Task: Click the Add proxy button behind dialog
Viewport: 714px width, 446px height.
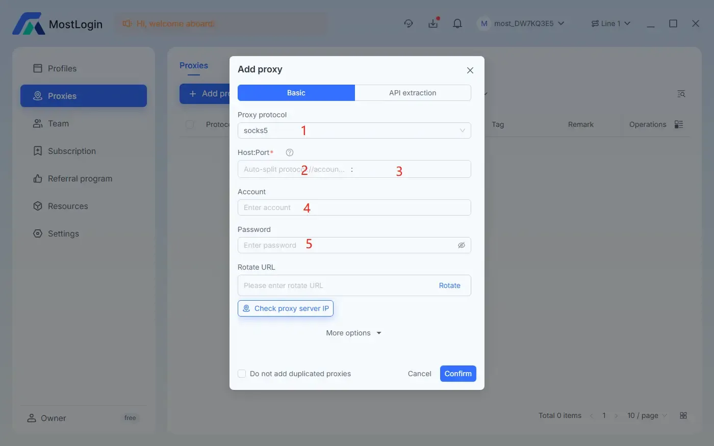Action: click(205, 94)
